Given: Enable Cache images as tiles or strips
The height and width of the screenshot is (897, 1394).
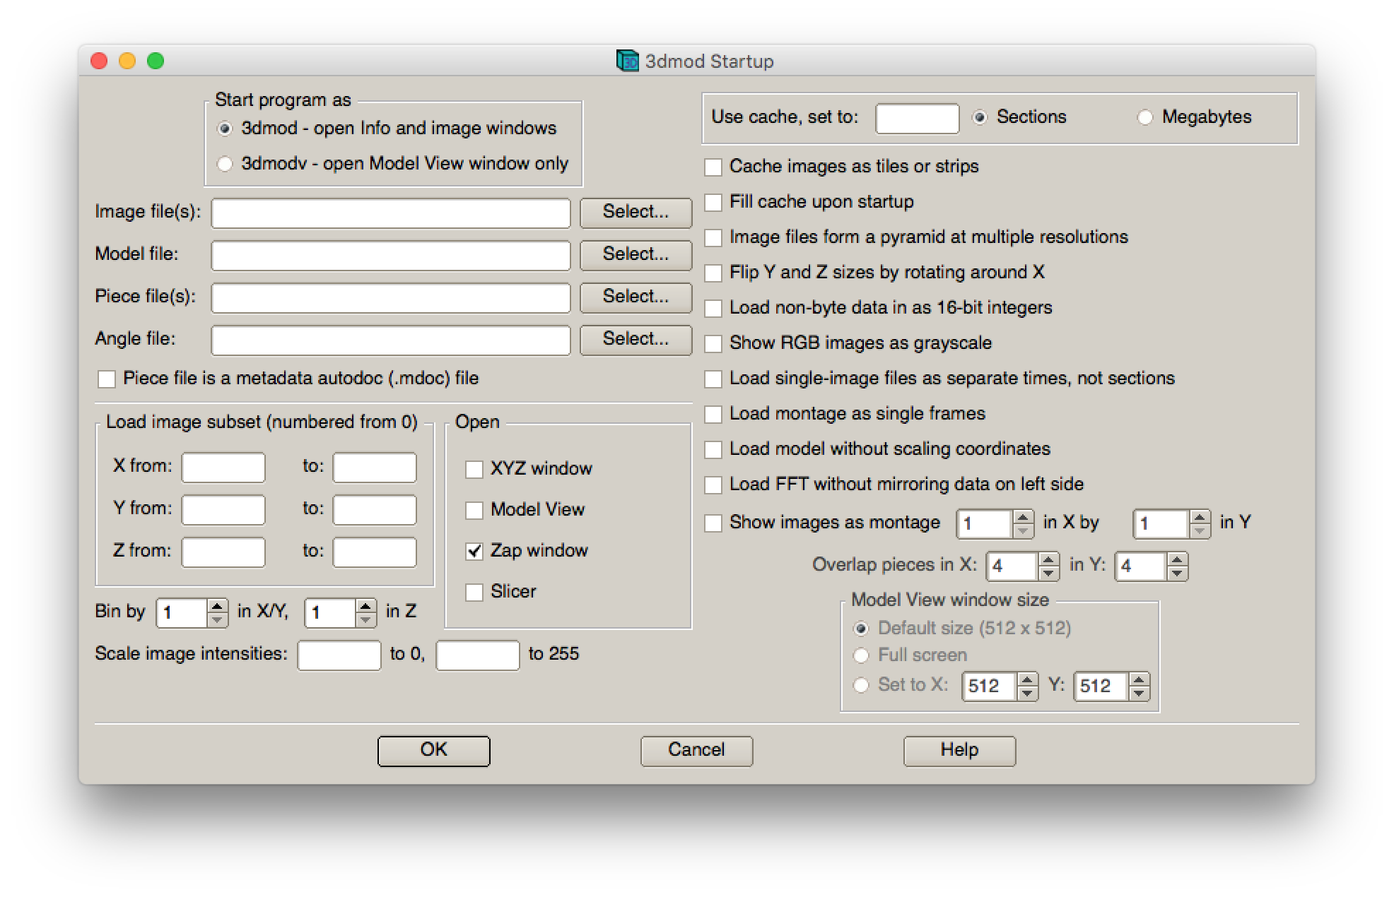Looking at the screenshot, I should click(713, 167).
